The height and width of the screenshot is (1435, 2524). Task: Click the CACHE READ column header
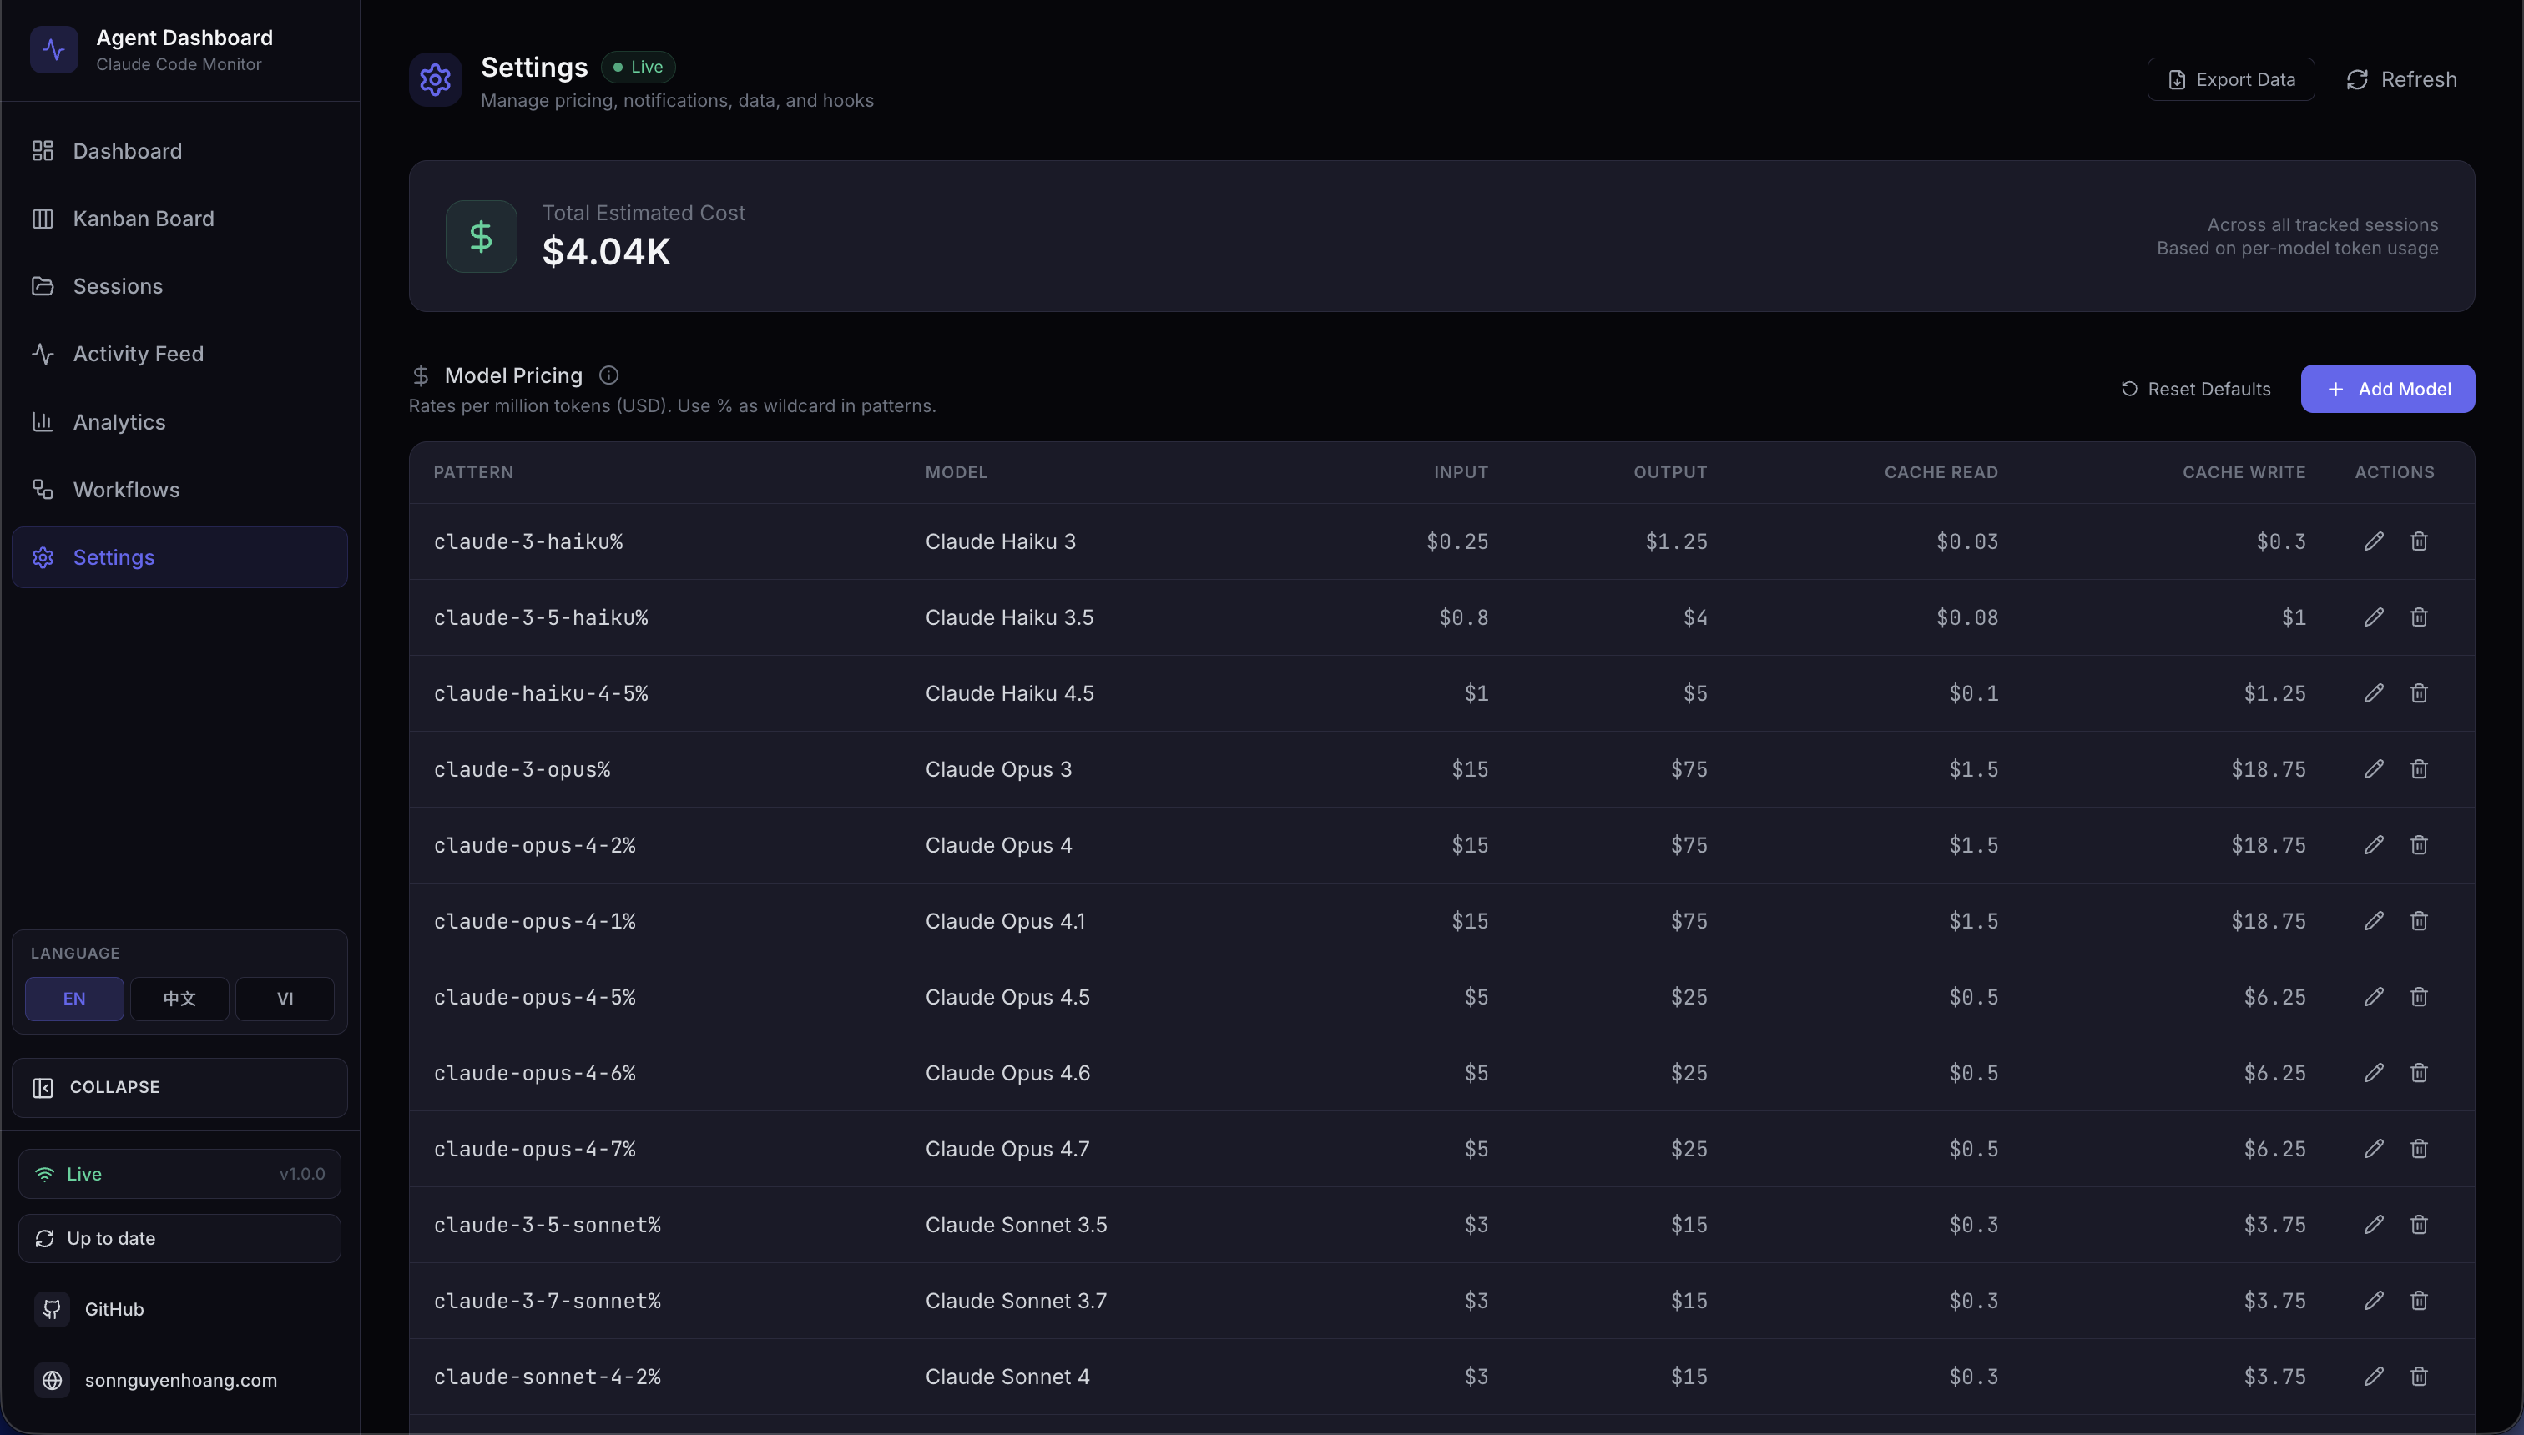[1941, 472]
